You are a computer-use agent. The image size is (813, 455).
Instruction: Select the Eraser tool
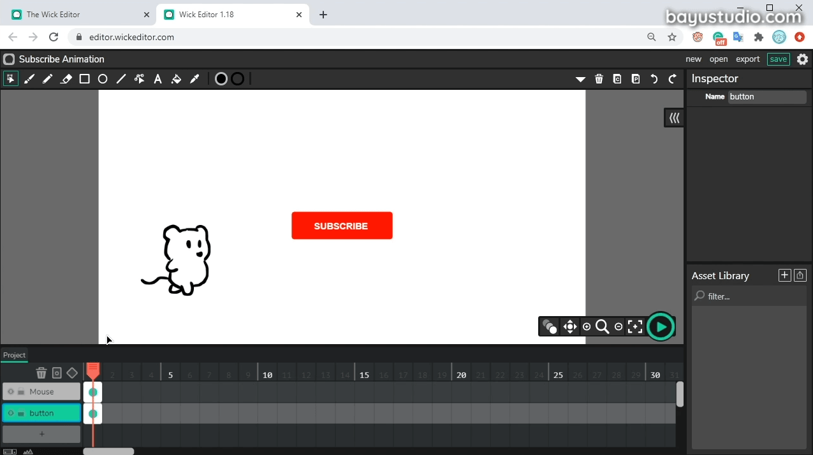pos(66,79)
